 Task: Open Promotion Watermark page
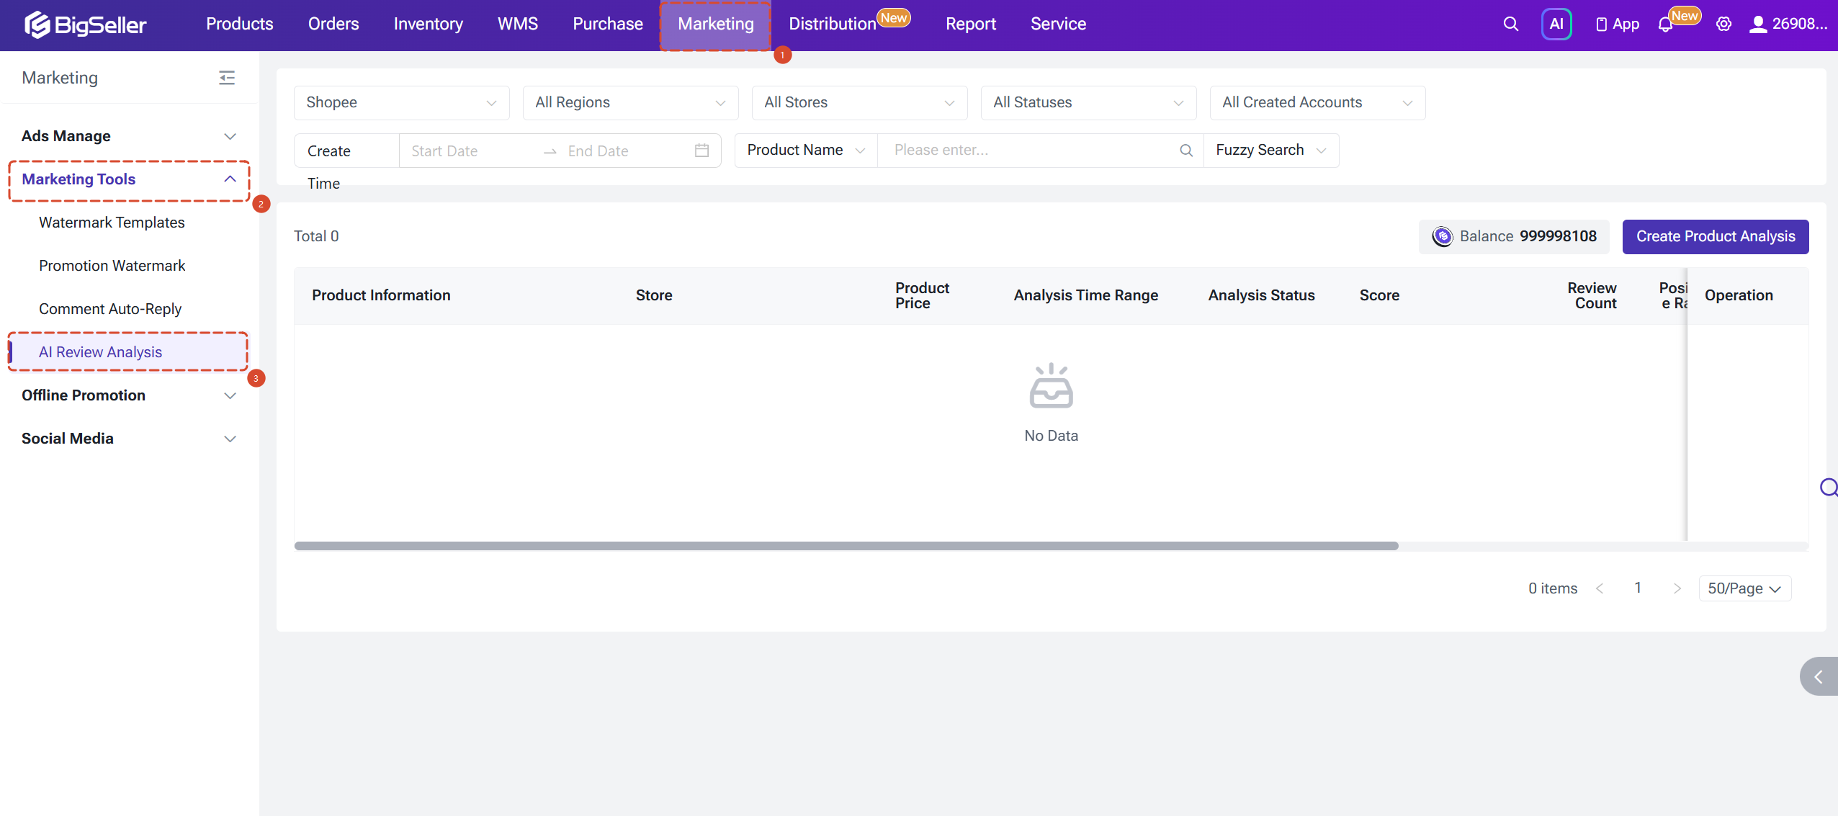pyautogui.click(x=112, y=266)
